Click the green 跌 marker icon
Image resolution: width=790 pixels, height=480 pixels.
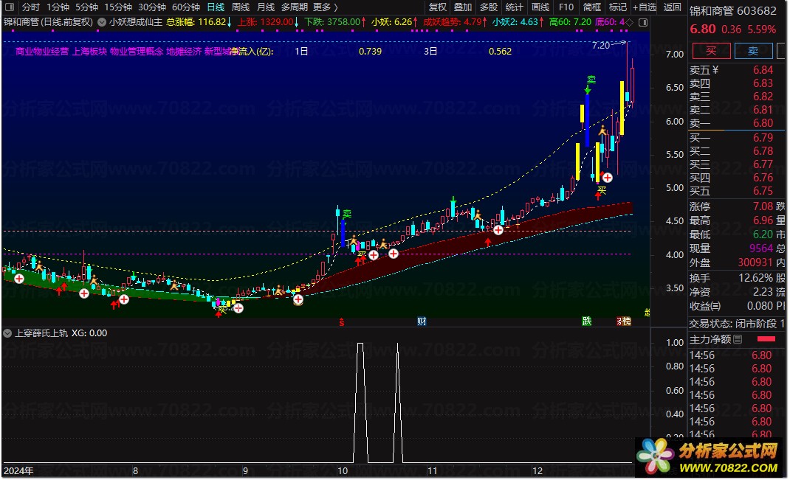pyautogui.click(x=586, y=321)
